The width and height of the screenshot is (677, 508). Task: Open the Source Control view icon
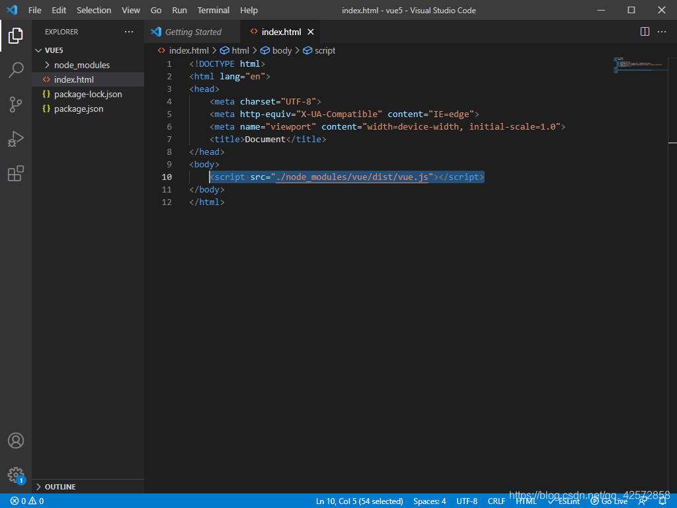coord(16,105)
